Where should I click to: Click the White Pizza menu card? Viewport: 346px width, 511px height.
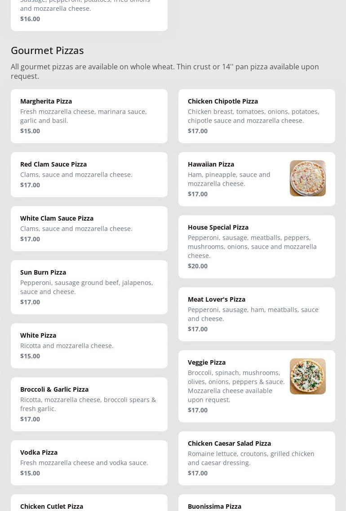click(x=89, y=346)
